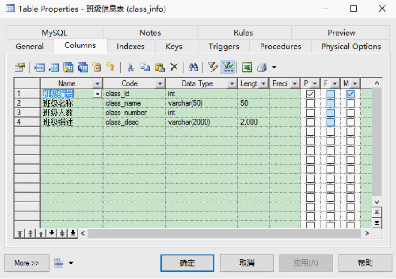This screenshot has width=396, height=279.
Task: Open dropdown arrow beside the bottom-left icon
Action: click(71, 263)
